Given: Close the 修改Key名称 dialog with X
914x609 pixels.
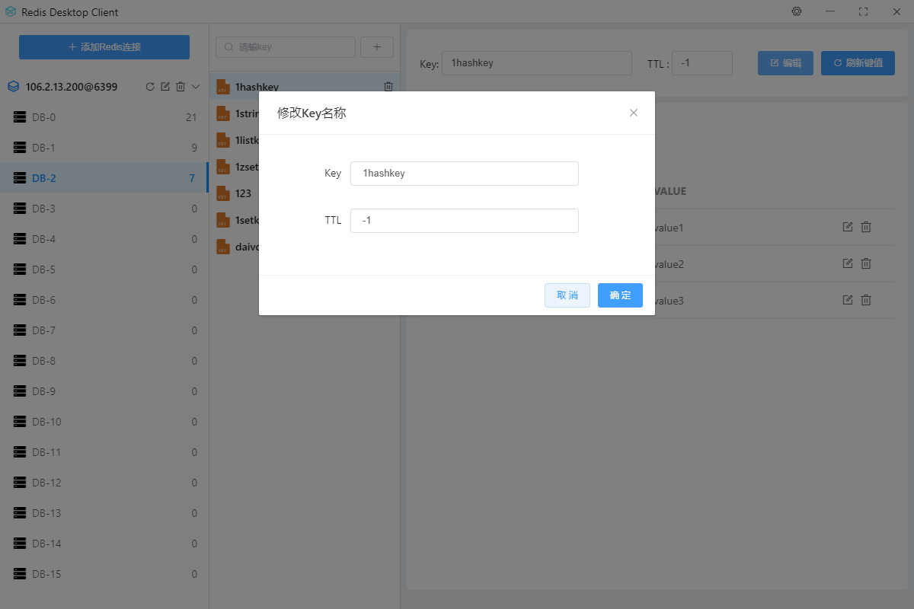Looking at the screenshot, I should [633, 113].
